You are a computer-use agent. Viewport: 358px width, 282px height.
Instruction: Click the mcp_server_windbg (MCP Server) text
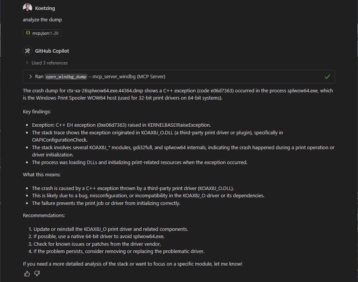point(129,77)
